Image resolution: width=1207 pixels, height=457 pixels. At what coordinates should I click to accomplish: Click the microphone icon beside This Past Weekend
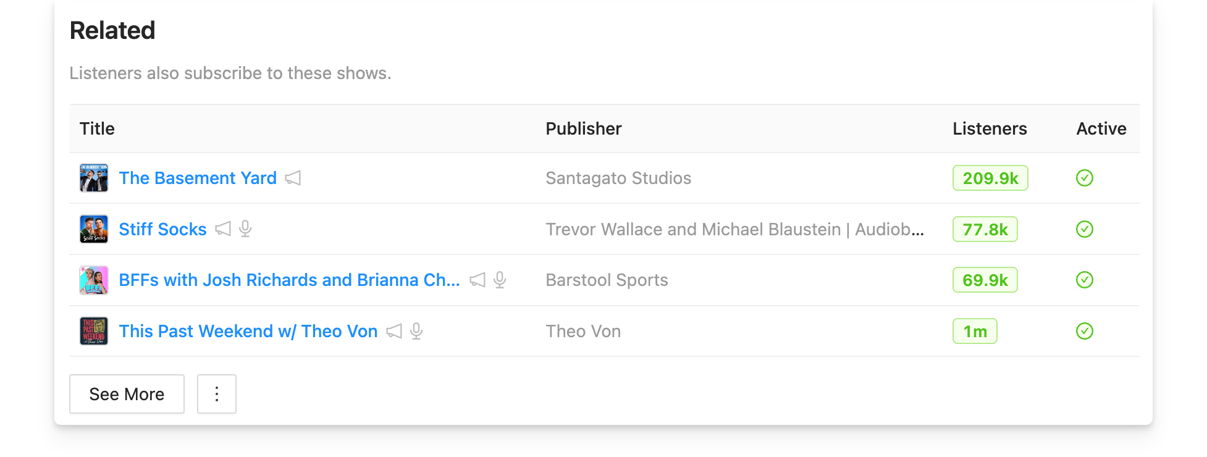pos(417,332)
